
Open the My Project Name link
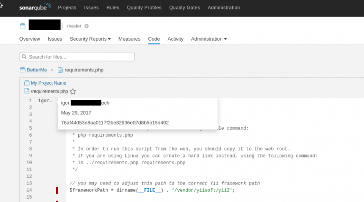click(x=48, y=83)
